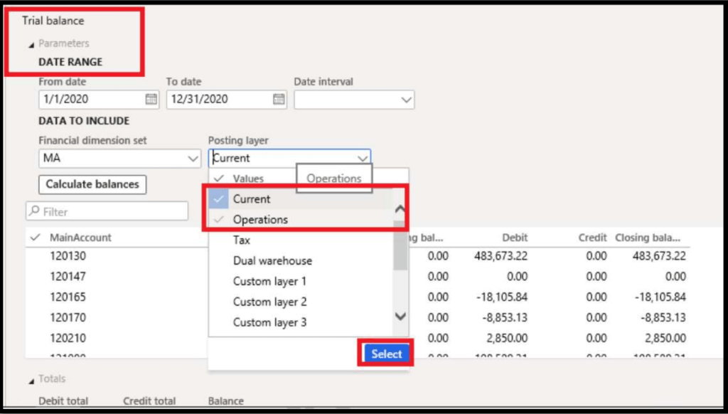728x414 pixels.
Task: Open the Date interval dropdown
Action: click(x=405, y=100)
